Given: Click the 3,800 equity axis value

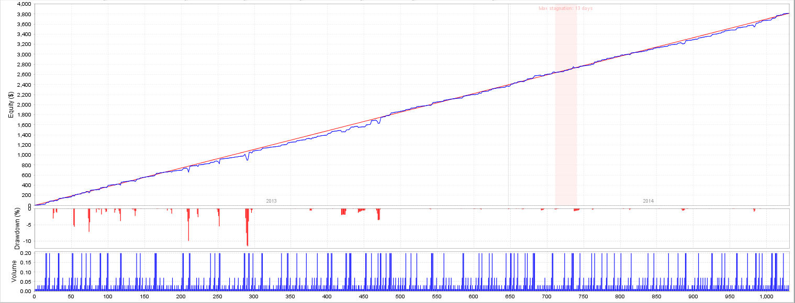Looking at the screenshot, I should 24,14.
